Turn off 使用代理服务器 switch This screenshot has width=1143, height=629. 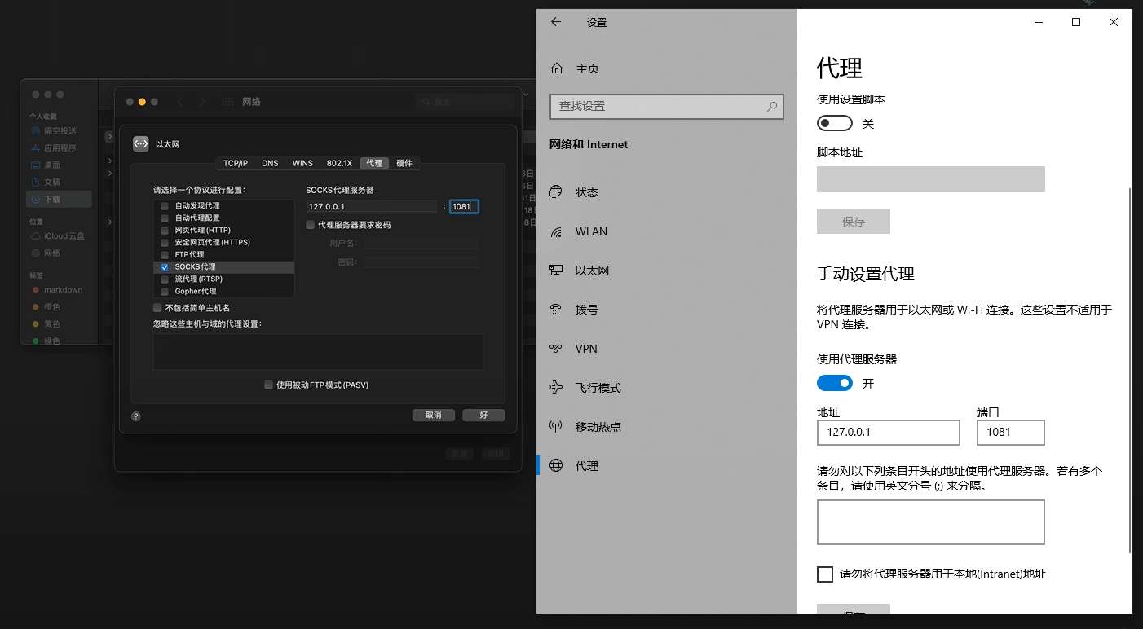point(835,383)
